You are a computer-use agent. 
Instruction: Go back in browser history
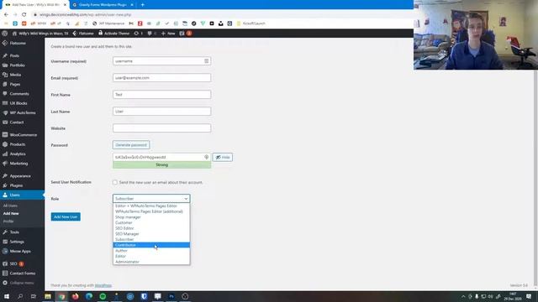[6, 15]
